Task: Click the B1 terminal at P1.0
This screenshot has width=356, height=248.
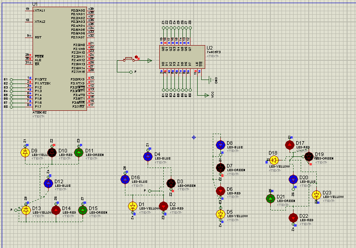Action: [11, 80]
